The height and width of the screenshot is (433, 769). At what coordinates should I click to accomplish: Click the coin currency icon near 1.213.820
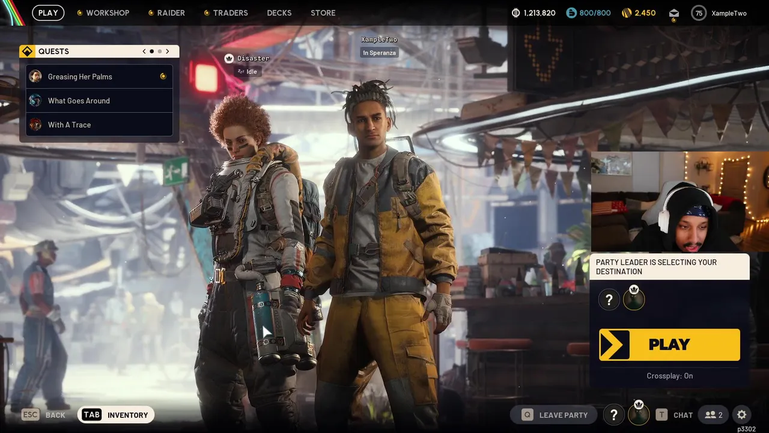515,13
